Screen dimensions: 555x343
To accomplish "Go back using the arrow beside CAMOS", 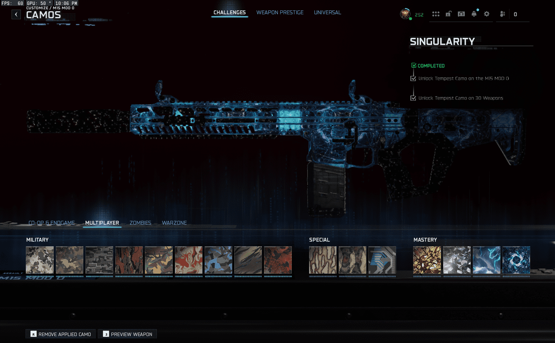I will coord(16,14).
